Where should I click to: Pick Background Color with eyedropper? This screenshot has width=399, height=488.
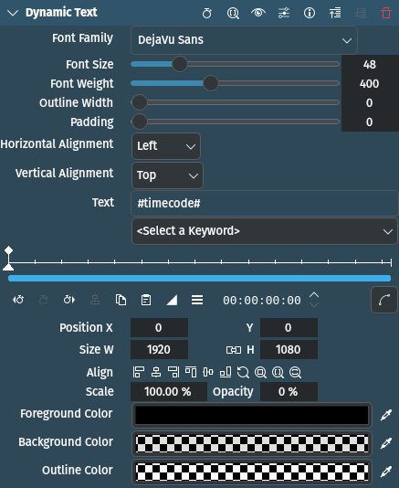click(386, 443)
